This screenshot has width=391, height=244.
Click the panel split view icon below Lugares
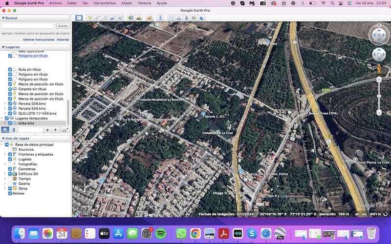(13, 130)
